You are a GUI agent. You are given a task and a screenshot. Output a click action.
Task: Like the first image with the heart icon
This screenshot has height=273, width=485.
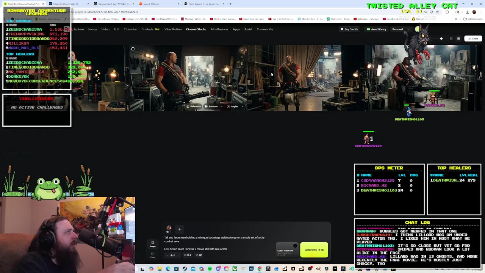pos(242,50)
